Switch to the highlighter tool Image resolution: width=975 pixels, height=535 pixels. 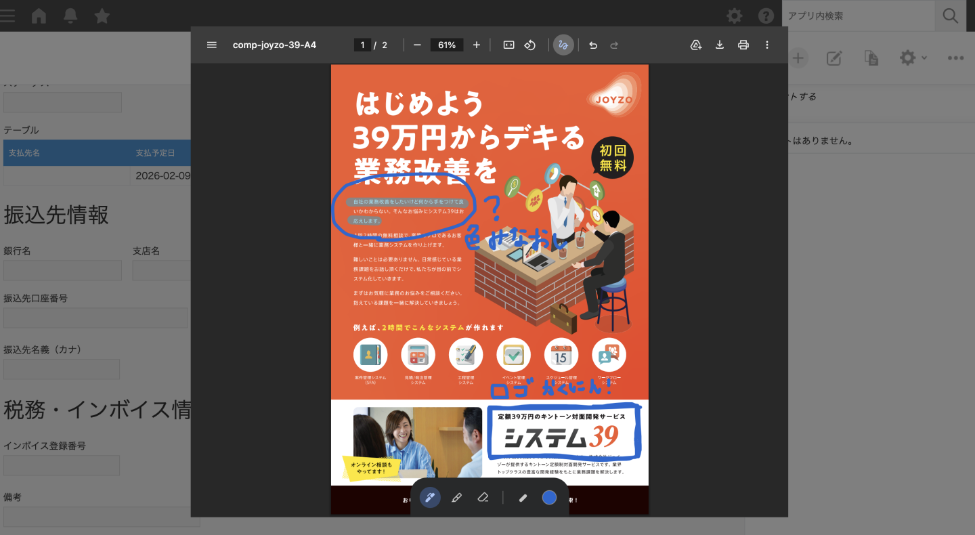(456, 498)
